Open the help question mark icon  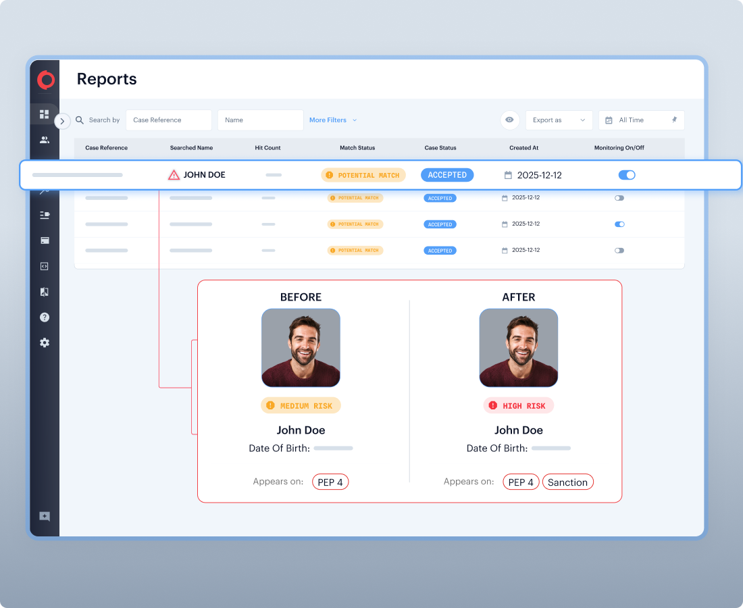pyautogui.click(x=45, y=318)
